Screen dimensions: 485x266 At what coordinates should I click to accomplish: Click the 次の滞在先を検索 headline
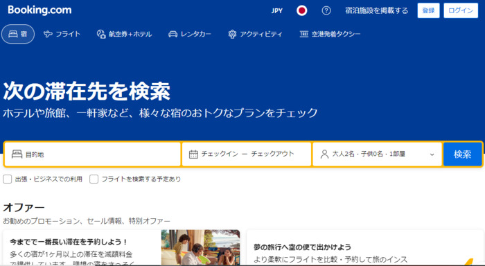pos(87,91)
